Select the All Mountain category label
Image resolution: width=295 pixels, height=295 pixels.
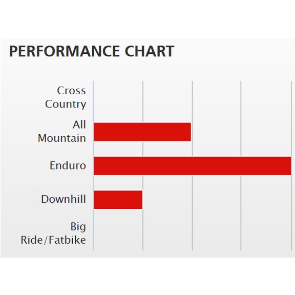pyautogui.click(x=62, y=131)
